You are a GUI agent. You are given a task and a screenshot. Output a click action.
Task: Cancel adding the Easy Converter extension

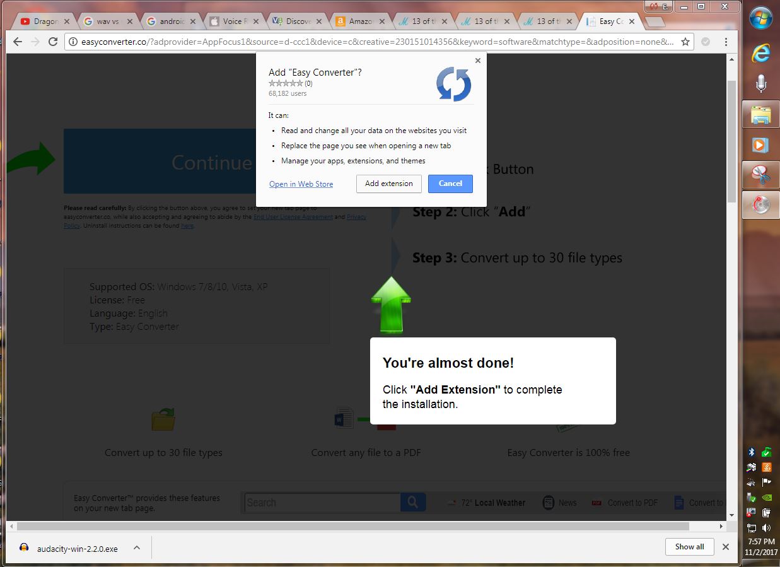click(450, 184)
